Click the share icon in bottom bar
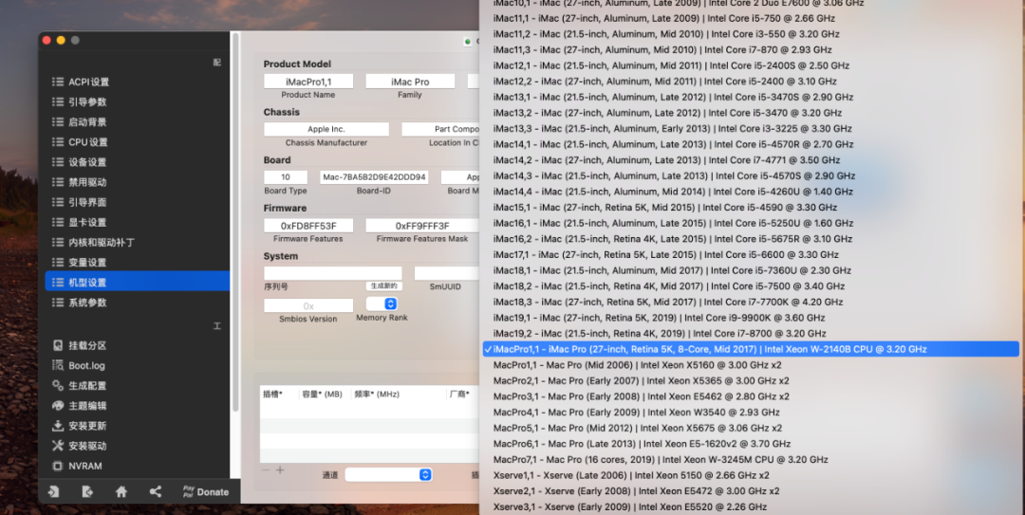 155,491
